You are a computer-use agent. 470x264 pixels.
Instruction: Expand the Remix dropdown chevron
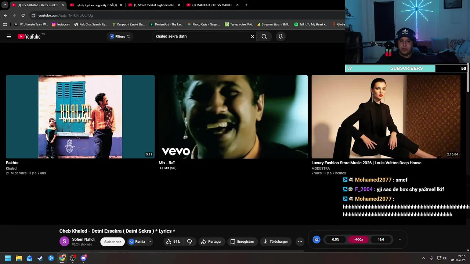coord(150,242)
